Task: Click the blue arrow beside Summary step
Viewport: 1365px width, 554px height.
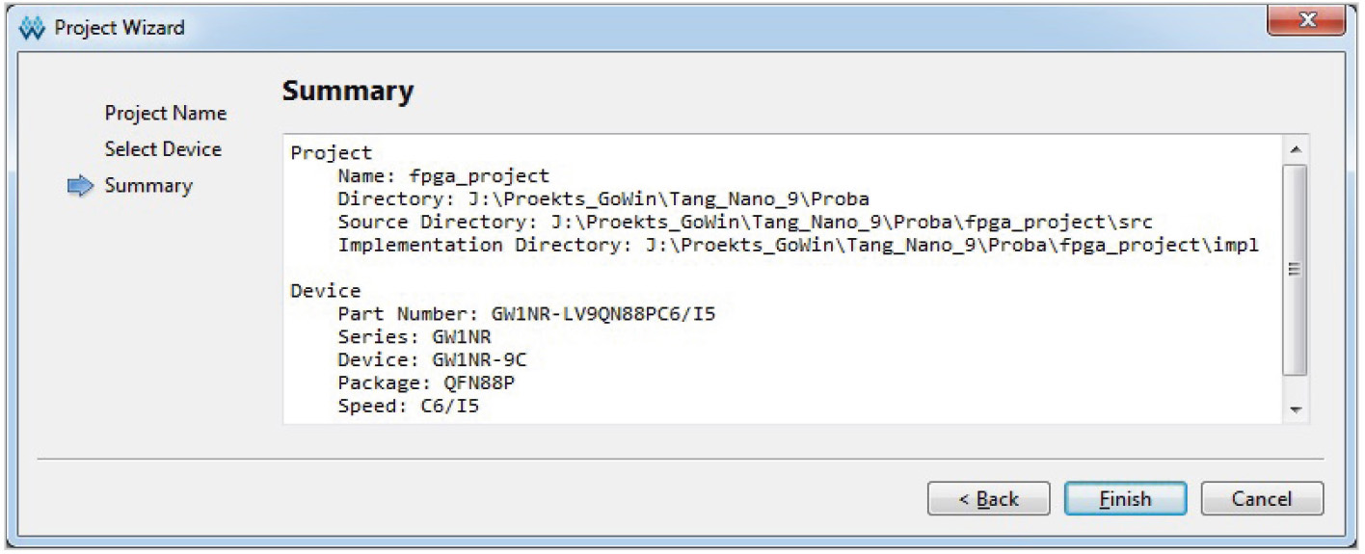Action: [80, 186]
